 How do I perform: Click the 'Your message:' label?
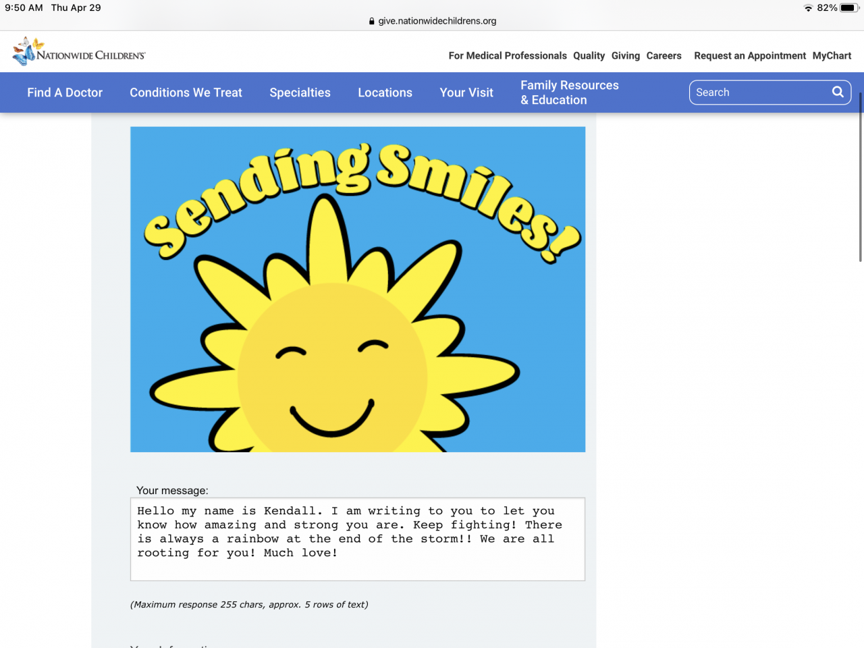coord(172,491)
